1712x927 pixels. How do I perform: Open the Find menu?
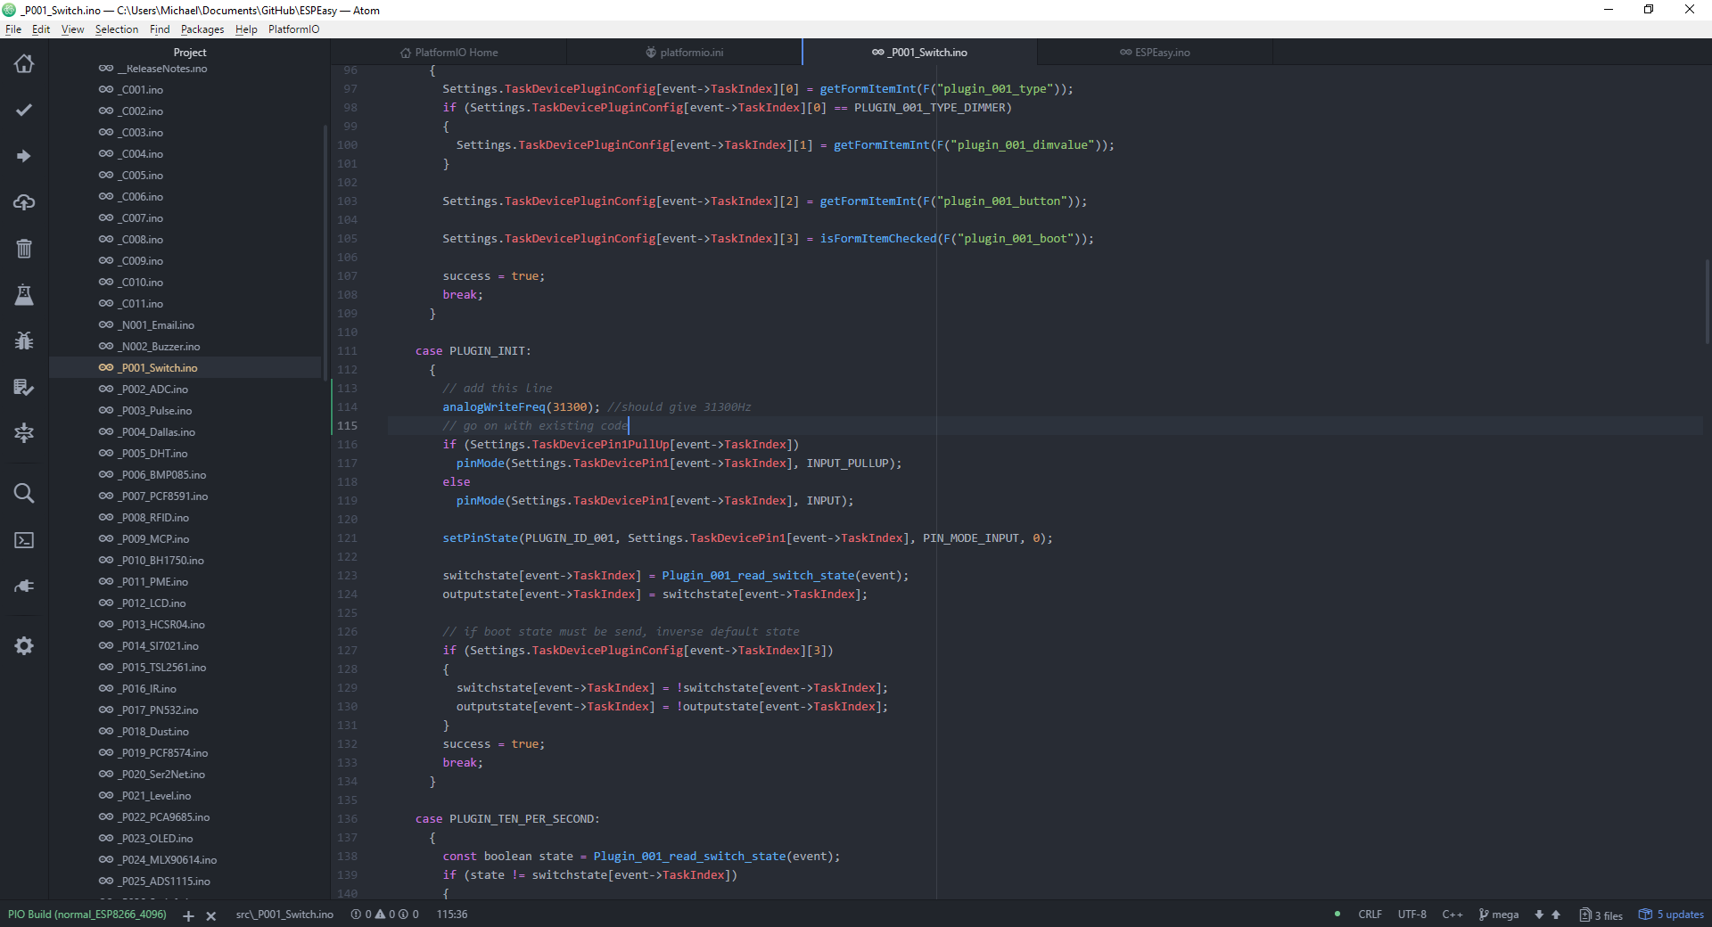[160, 29]
